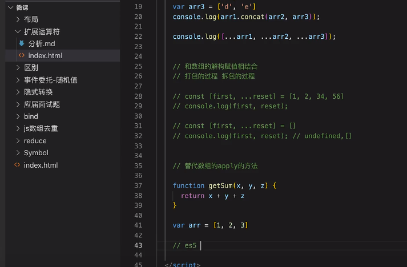Screen dimensions: 407x267
Task: Select the 扩展运算符 folder name
Action: click(42, 31)
